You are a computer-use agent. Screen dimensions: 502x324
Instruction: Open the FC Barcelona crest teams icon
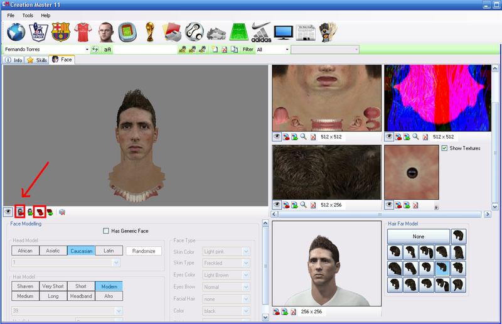click(60, 31)
